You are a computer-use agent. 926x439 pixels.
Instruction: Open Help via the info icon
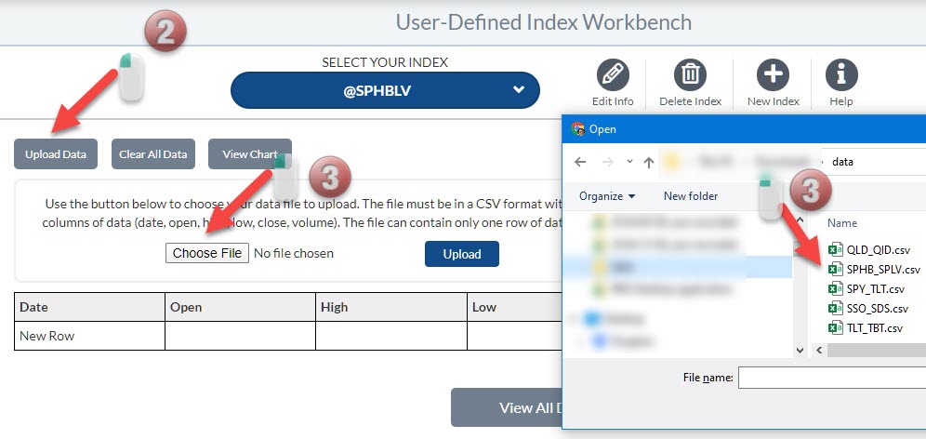click(840, 75)
